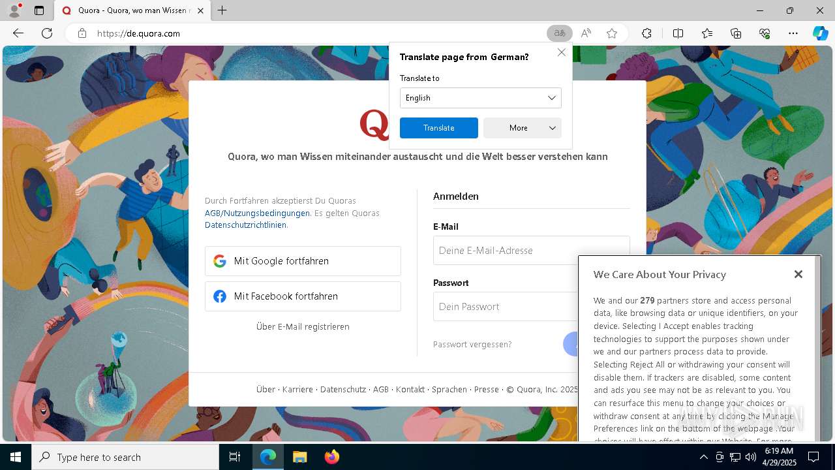Show hidden system tray icons

(x=703, y=457)
